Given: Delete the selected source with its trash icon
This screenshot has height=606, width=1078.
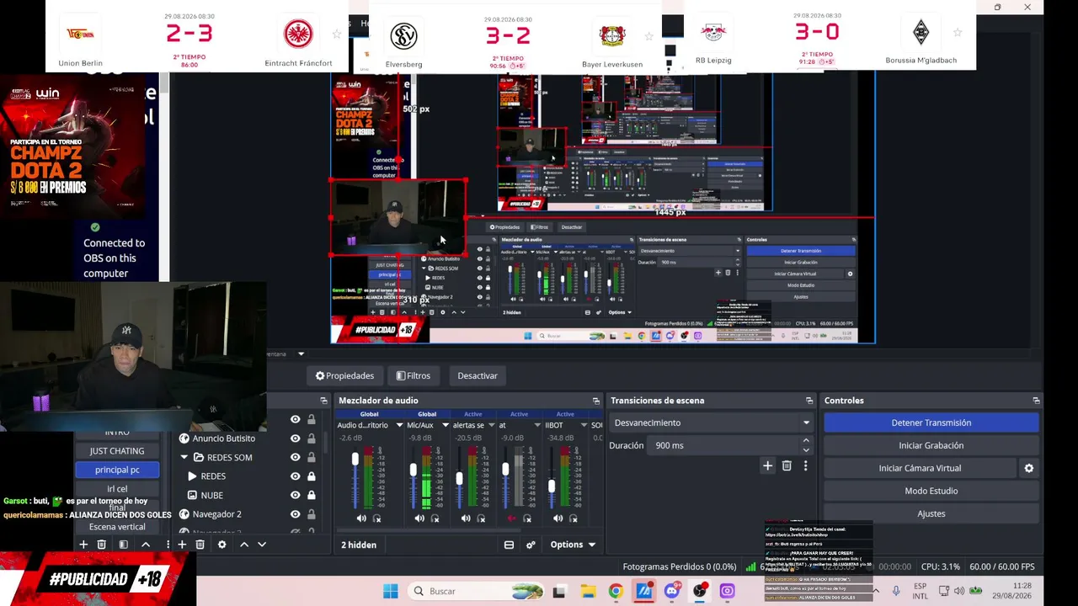Looking at the screenshot, I should click(x=200, y=545).
